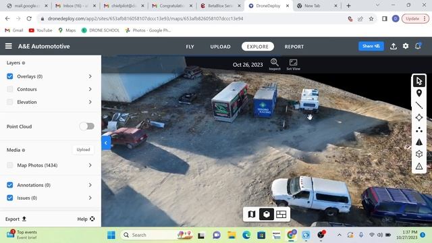This screenshot has height=243, width=432.
Task: Show hidden system tray icons
Action: point(340,235)
